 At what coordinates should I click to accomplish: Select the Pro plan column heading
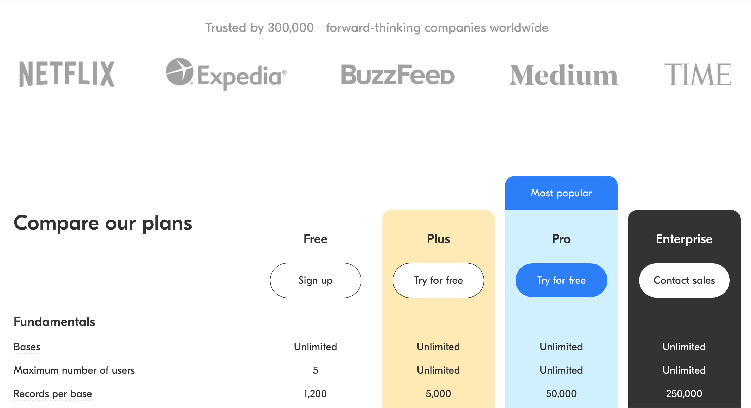tap(561, 239)
